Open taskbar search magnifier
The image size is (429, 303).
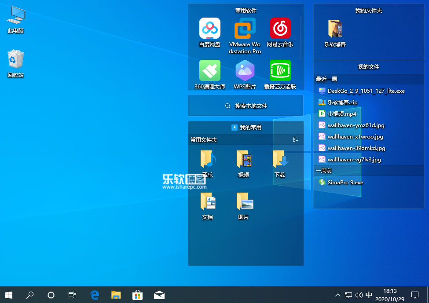tap(30, 295)
